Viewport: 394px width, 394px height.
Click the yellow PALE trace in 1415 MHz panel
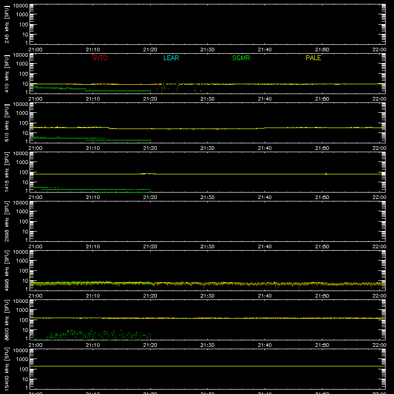pos(207,174)
